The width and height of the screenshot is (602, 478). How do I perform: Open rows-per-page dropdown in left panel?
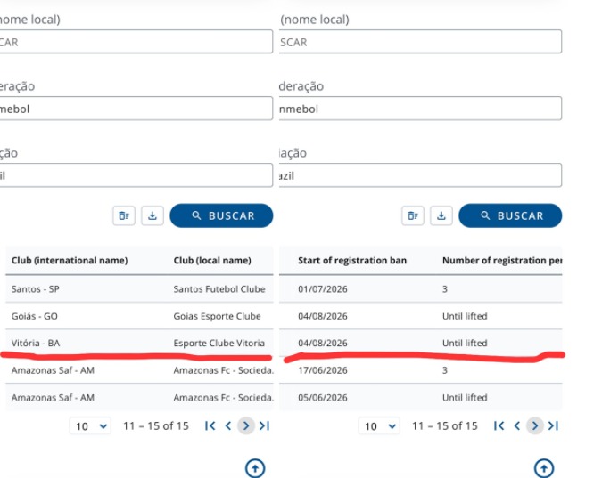90,425
